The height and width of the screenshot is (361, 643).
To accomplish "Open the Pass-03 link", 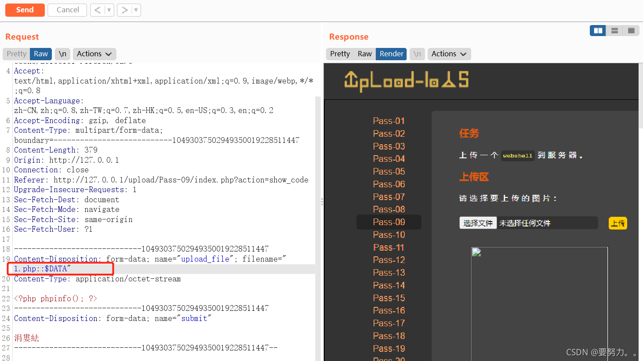I will (389, 146).
